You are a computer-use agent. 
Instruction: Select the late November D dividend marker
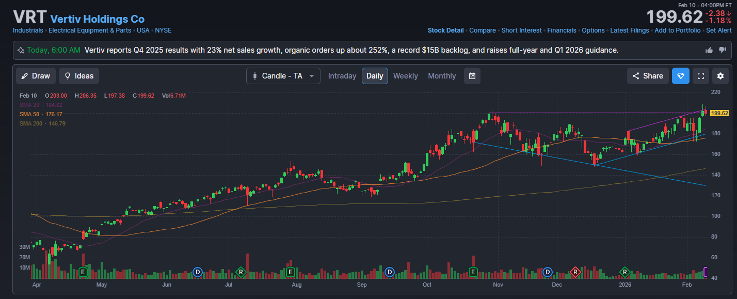tap(547, 272)
